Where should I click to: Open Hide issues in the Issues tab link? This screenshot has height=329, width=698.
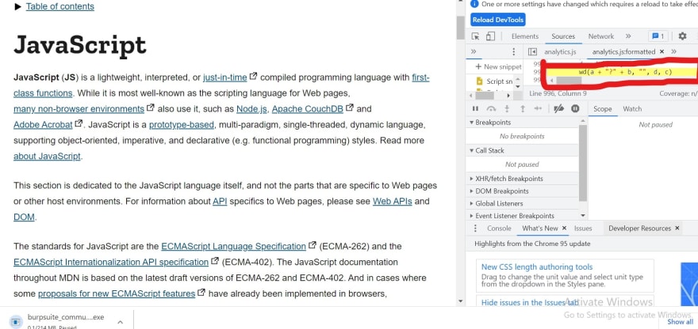530,302
